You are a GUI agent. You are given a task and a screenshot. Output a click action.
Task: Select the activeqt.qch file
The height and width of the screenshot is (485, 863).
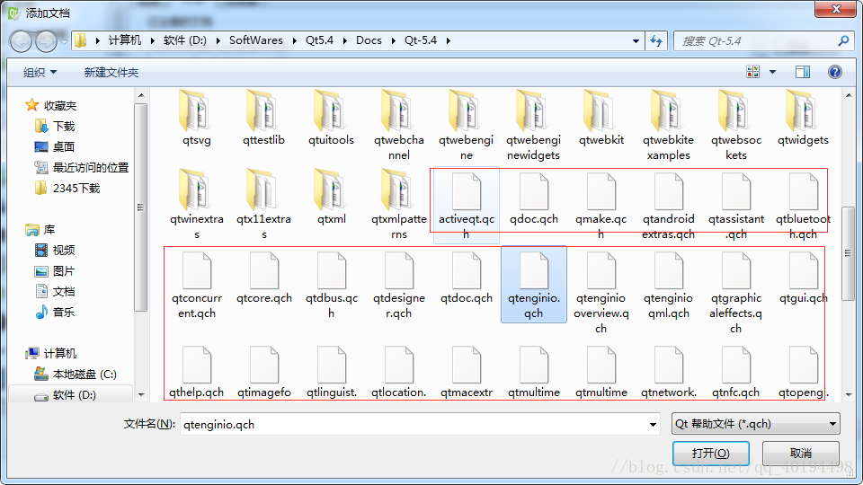467,205
